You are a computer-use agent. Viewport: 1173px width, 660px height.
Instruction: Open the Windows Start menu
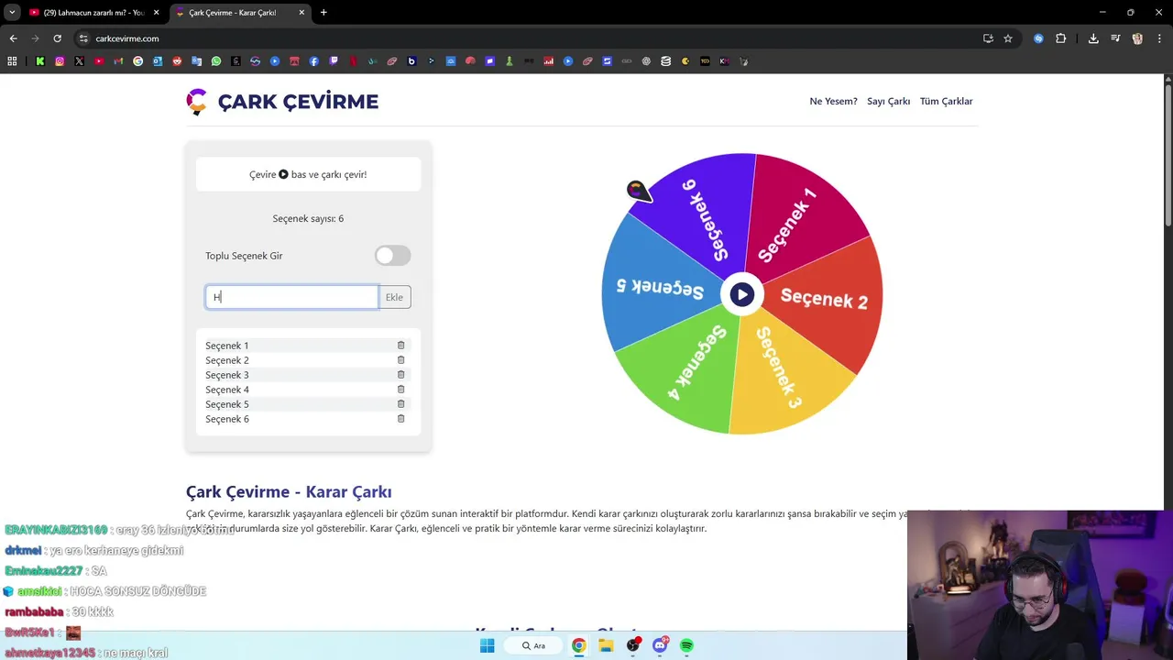(487, 645)
